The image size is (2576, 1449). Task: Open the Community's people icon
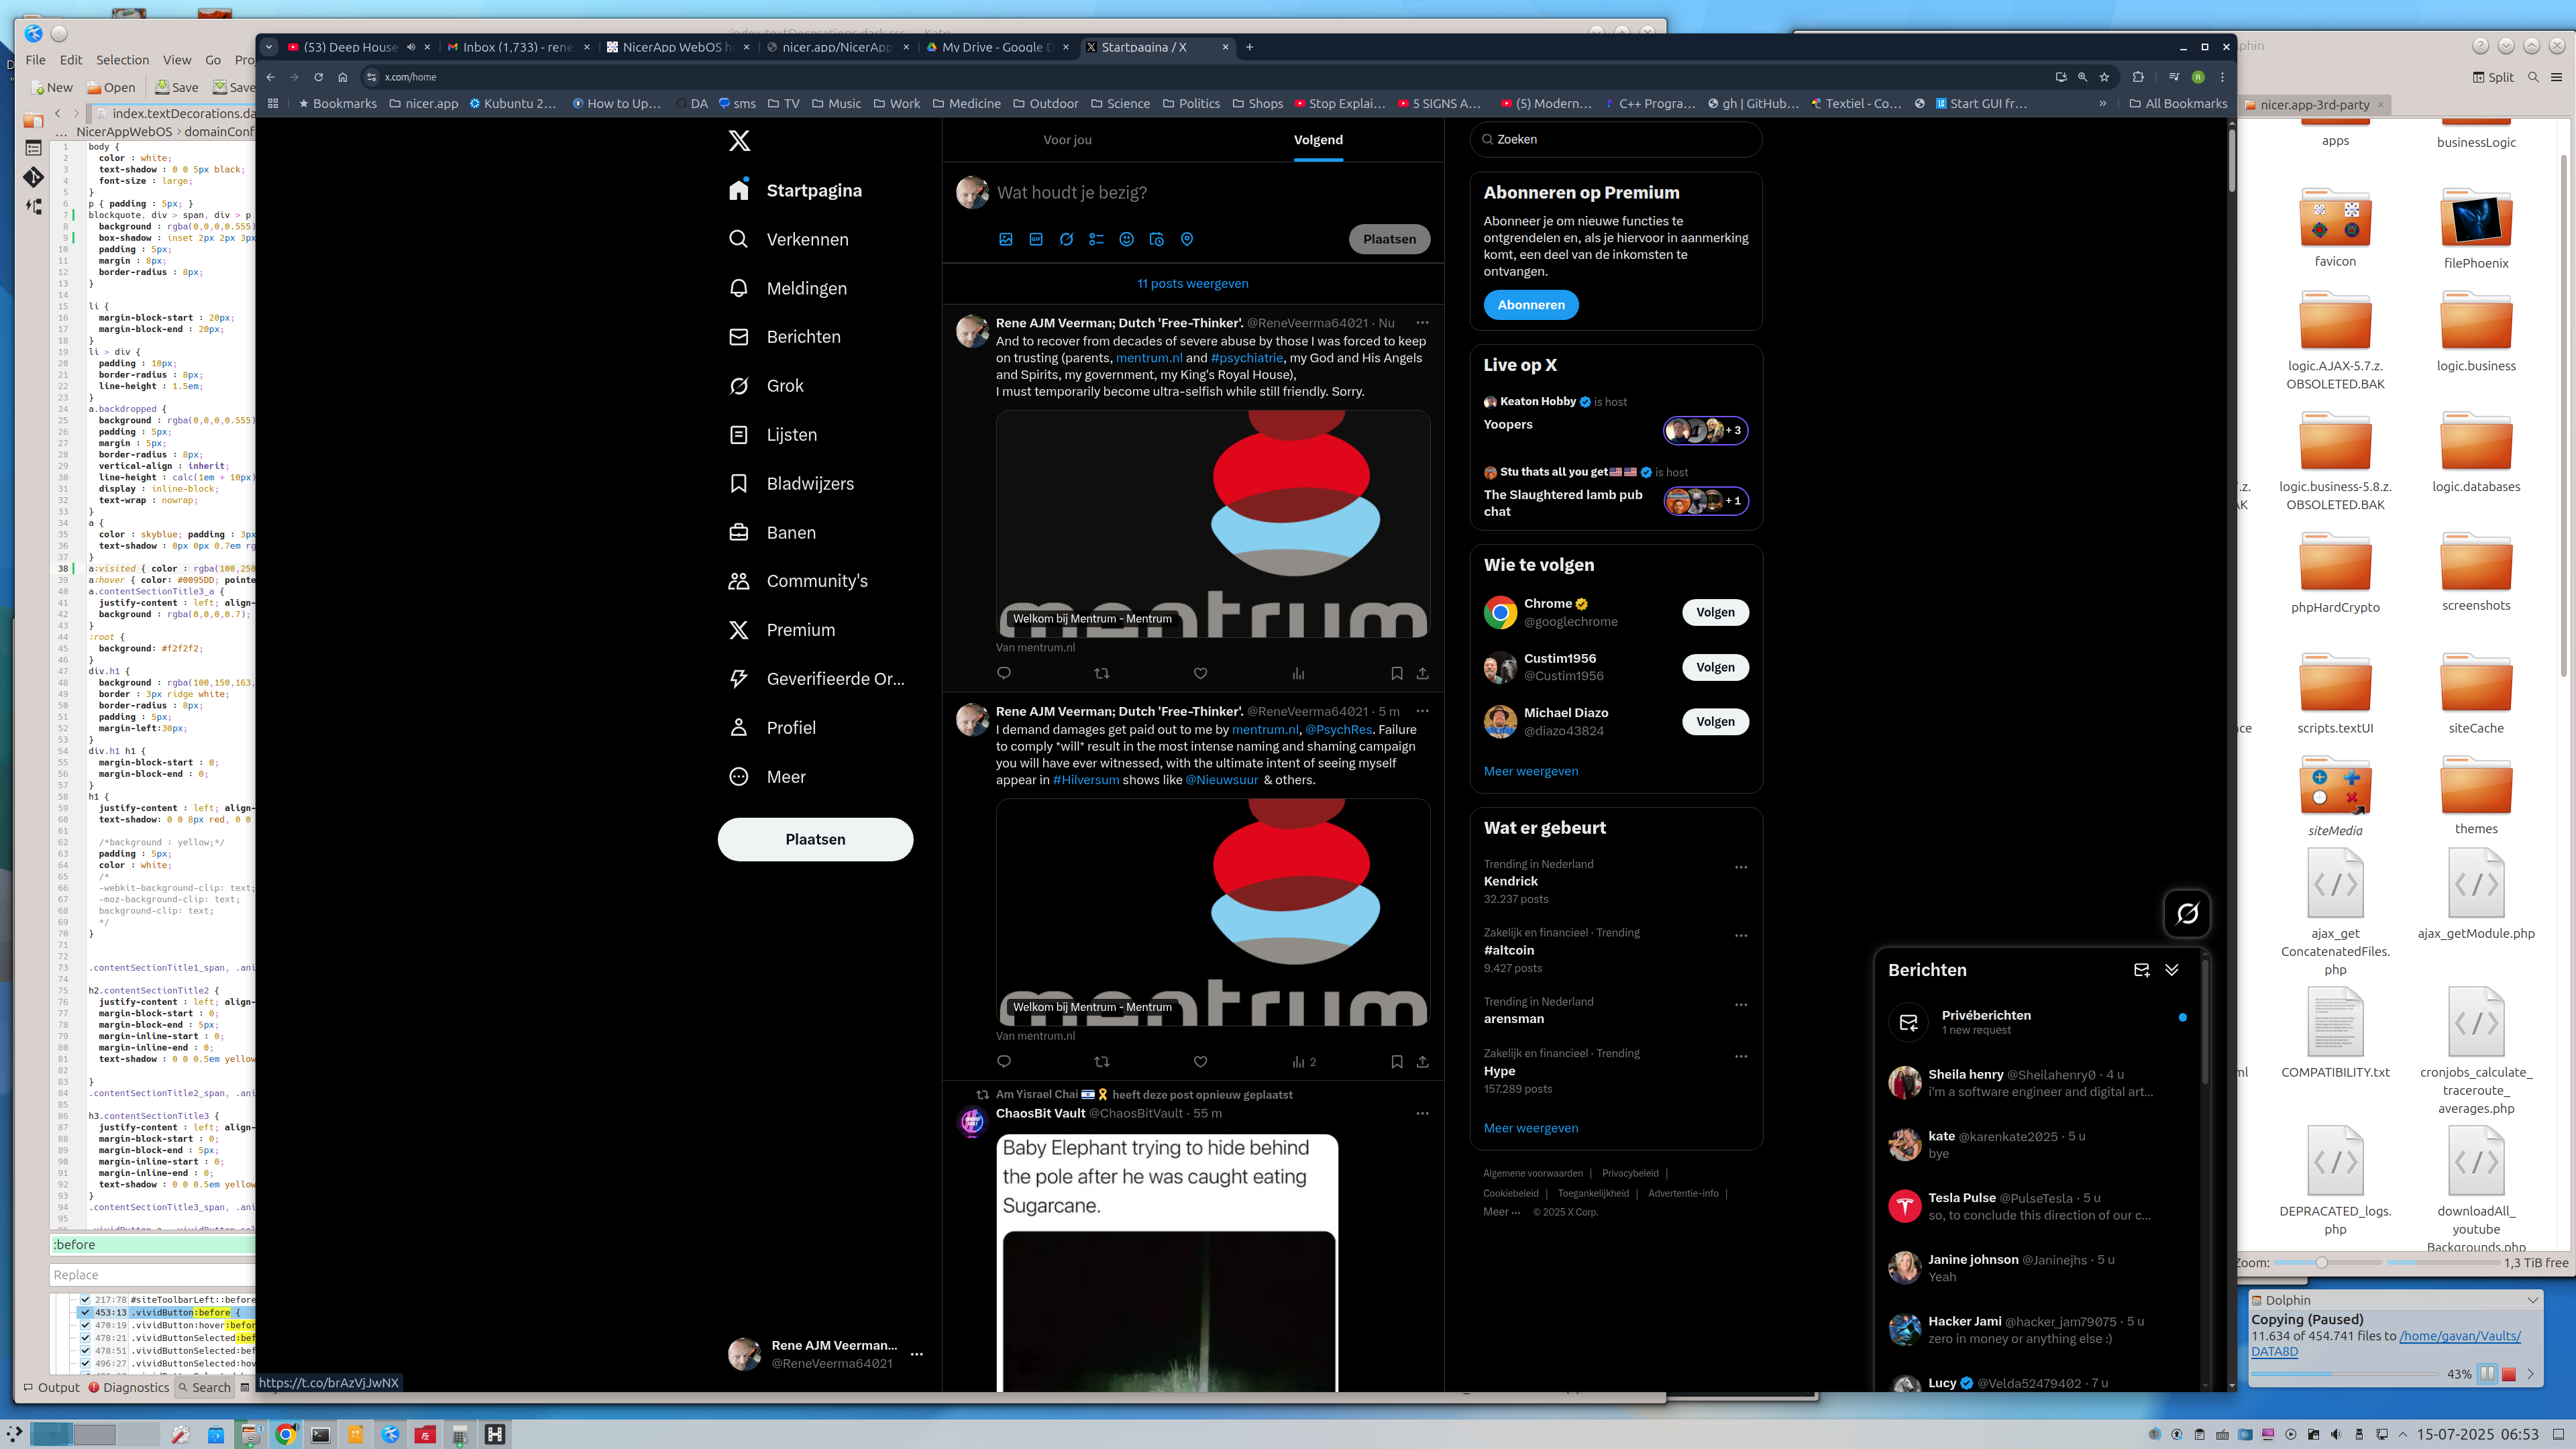[x=739, y=581]
